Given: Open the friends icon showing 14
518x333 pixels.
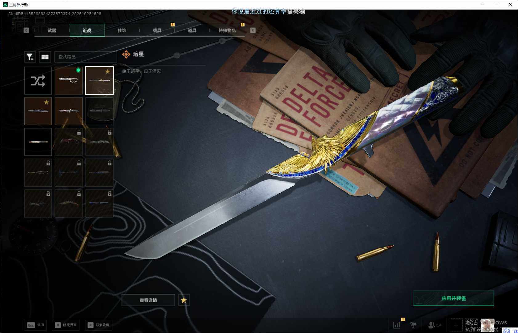Looking at the screenshot, I should [435, 325].
